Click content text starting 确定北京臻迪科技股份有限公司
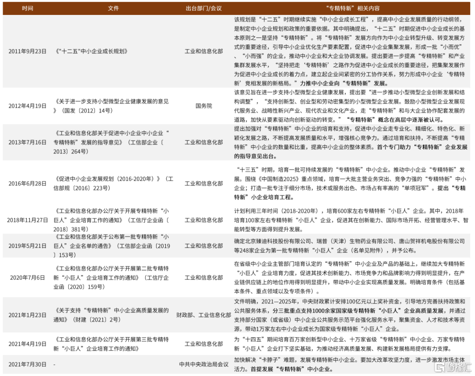 click(349, 246)
